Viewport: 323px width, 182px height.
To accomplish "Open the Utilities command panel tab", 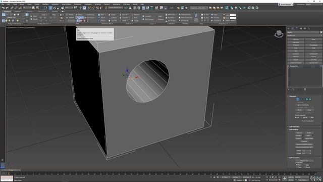I will tap(309, 29).
